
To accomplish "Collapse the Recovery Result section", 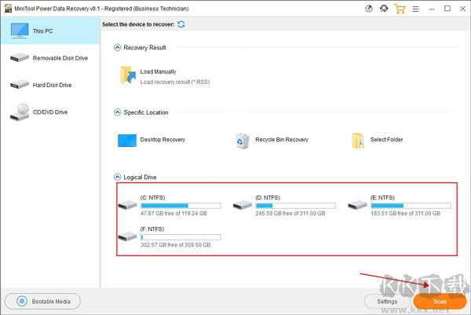I will coord(117,47).
